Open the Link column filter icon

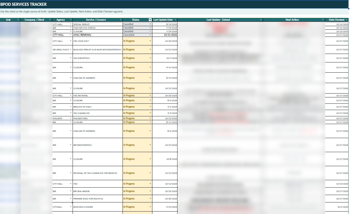click(18, 20)
